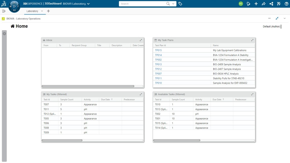Click the Home house icon

(12, 26)
